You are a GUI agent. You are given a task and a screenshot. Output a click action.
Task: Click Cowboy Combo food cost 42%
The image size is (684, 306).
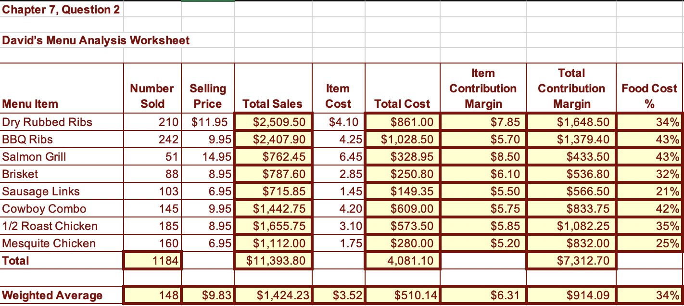(650, 208)
